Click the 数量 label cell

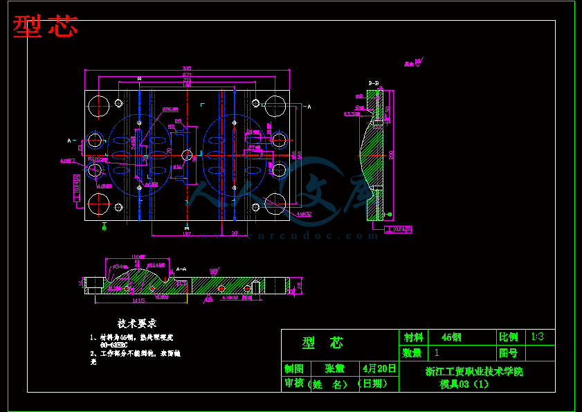coord(413,353)
